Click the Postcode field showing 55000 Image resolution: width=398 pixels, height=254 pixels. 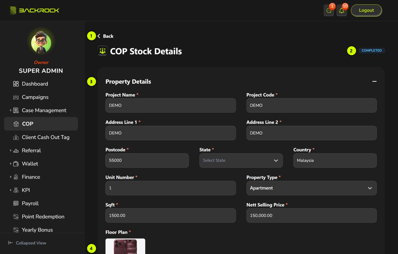point(147,160)
